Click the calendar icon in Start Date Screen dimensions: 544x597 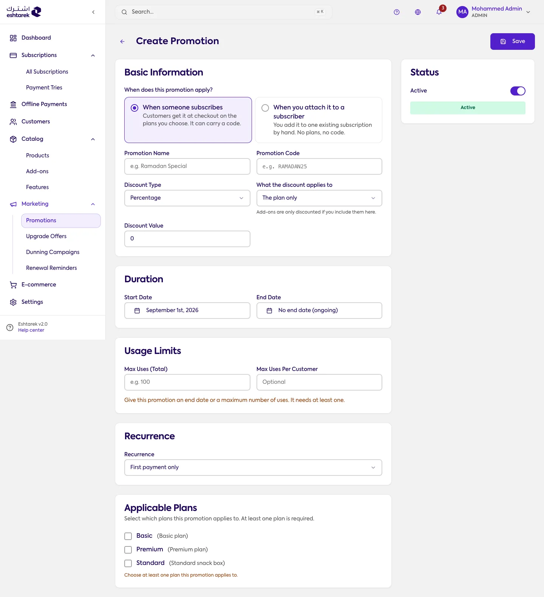pyautogui.click(x=137, y=311)
